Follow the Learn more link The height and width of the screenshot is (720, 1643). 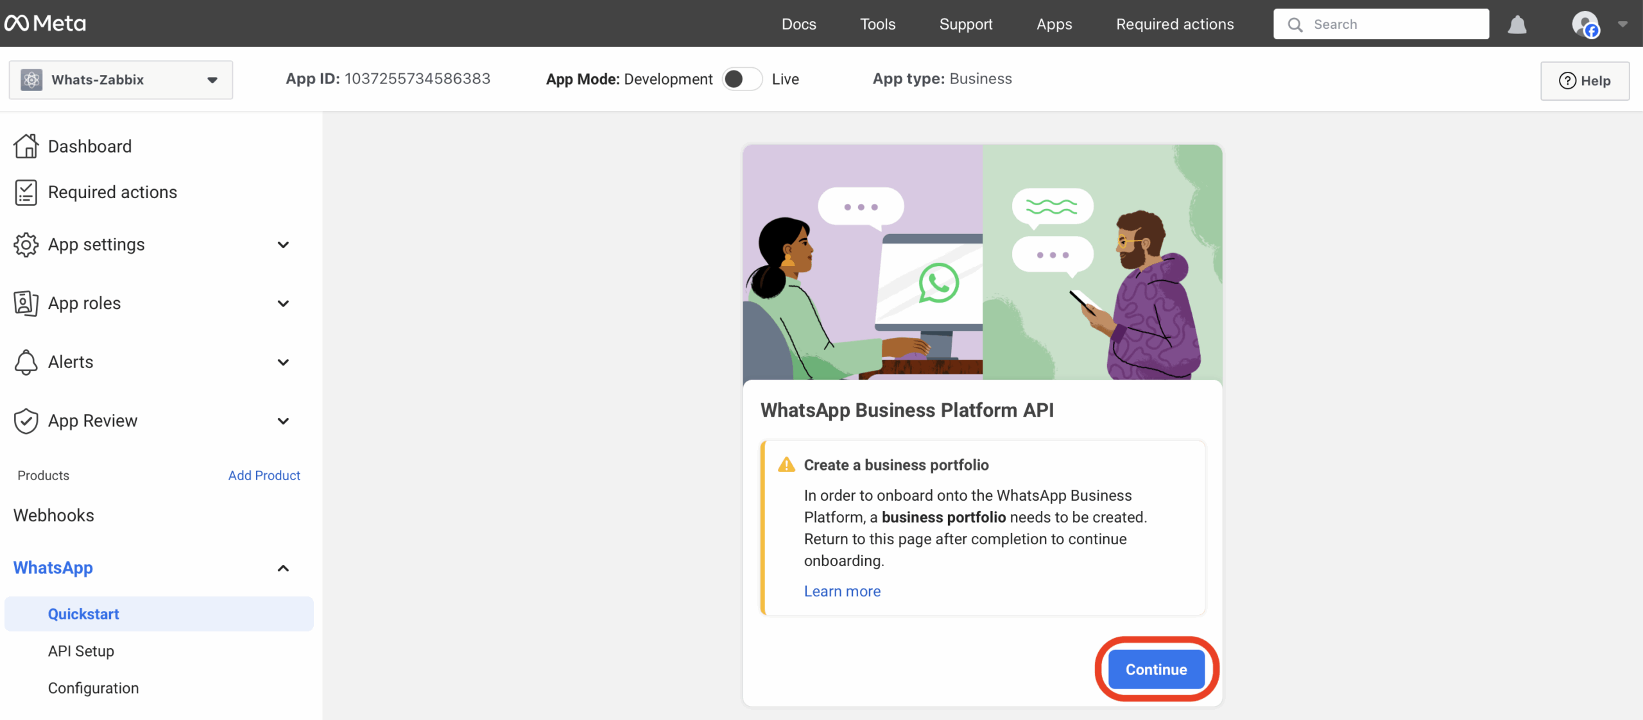842,591
